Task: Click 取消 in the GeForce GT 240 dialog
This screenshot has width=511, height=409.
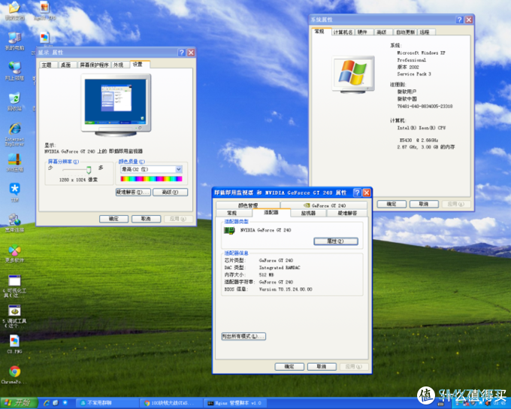Action: [322, 367]
